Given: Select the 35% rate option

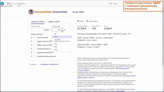Looking at the screenshot, I should click(x=62, y=50).
